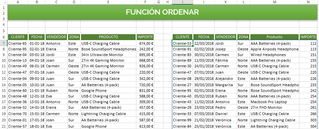Select row 7 header

(x=4, y=43)
